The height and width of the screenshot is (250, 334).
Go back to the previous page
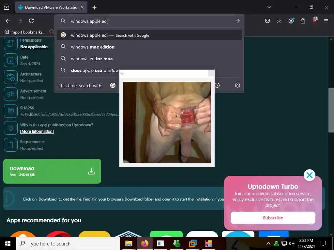[x=8, y=21]
